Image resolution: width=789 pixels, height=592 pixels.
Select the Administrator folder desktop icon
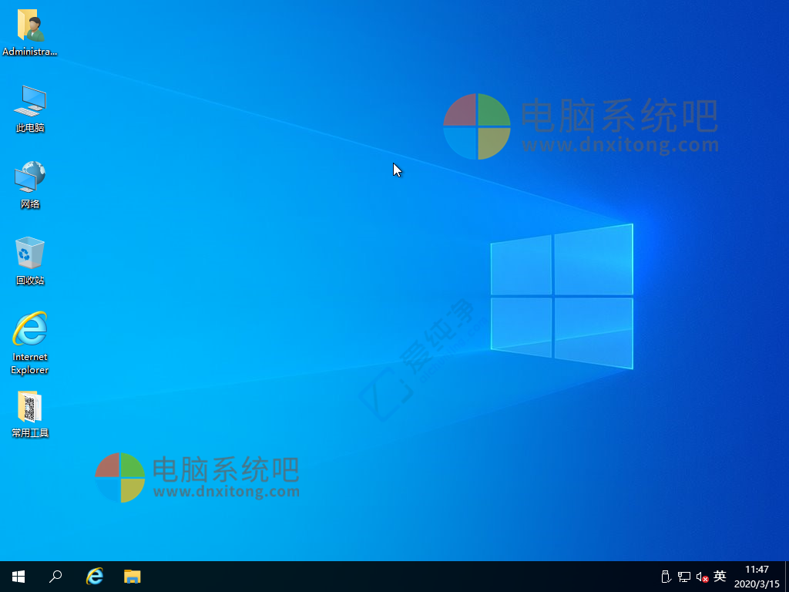tap(30, 32)
